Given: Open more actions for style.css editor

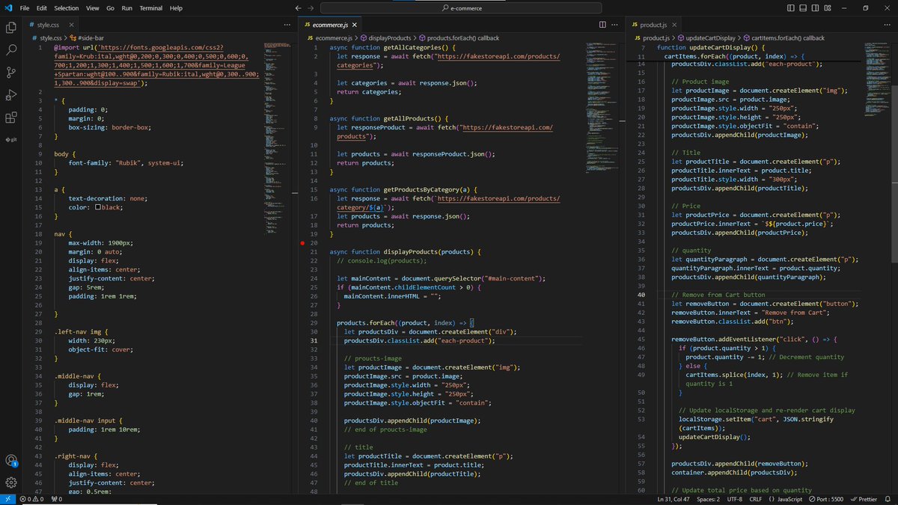Looking at the screenshot, I should point(288,25).
